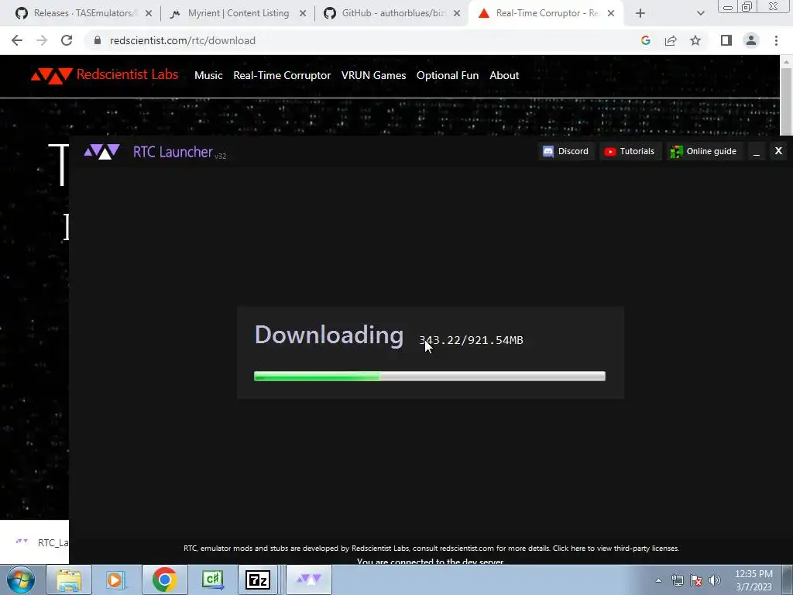Minimize the RTC Launcher window
The height and width of the screenshot is (595, 793).
[756, 151]
